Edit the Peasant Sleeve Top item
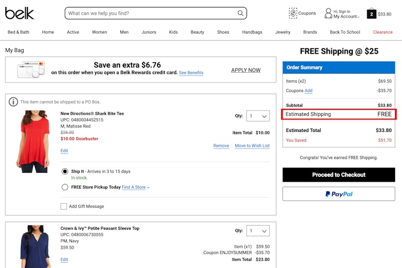The height and width of the screenshot is (268, 402). pyautogui.click(x=64, y=259)
